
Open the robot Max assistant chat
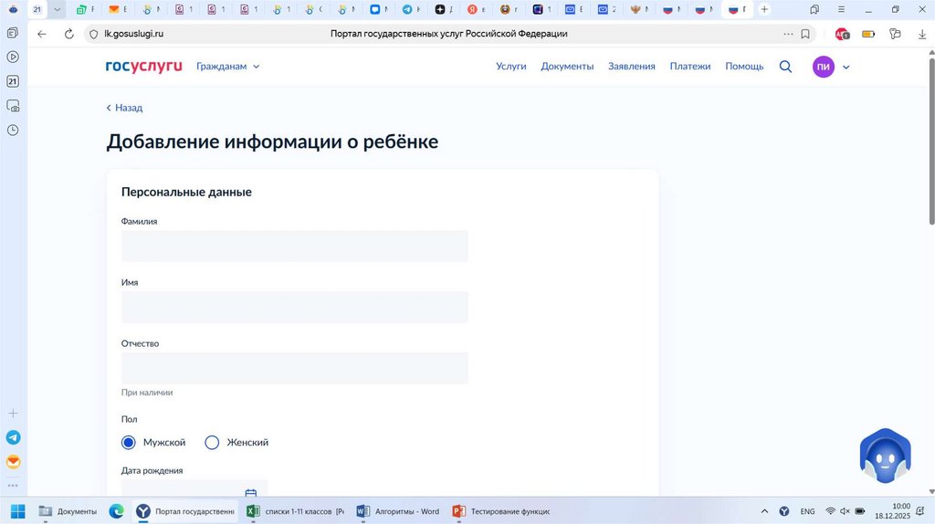pos(885,456)
